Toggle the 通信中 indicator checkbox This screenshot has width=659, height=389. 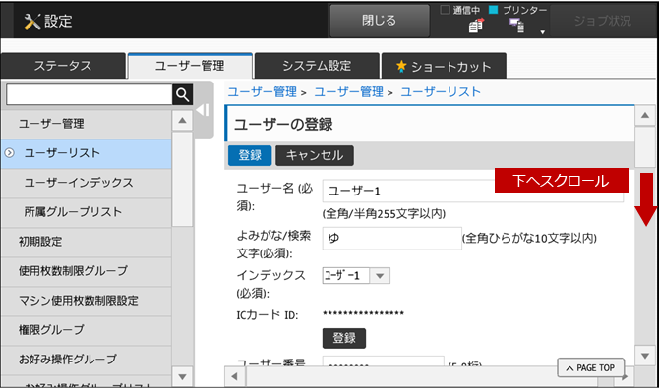tap(446, 10)
